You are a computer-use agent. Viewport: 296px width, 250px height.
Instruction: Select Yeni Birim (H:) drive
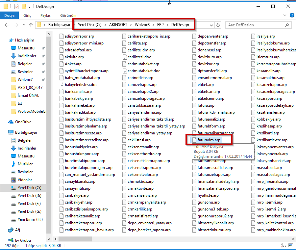point(30,219)
